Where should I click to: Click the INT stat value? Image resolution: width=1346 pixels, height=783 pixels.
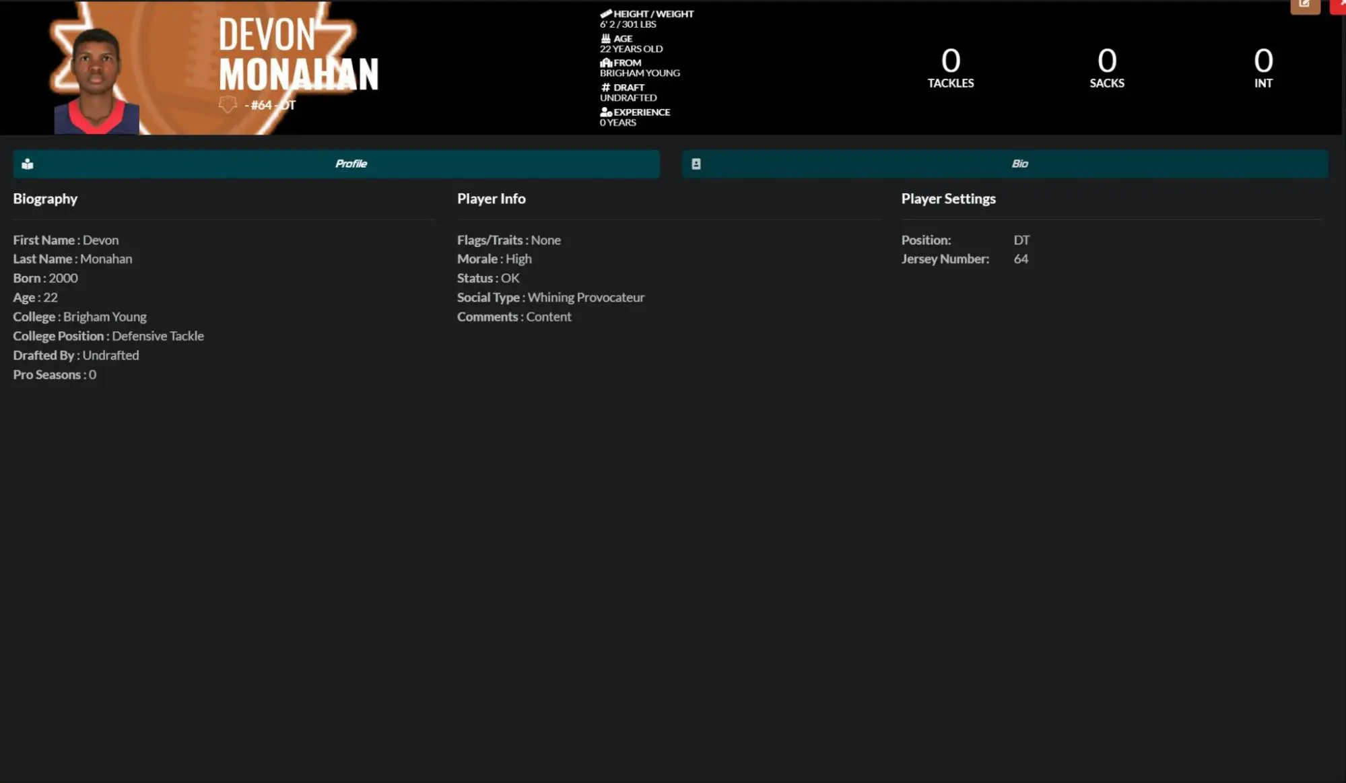click(1263, 61)
